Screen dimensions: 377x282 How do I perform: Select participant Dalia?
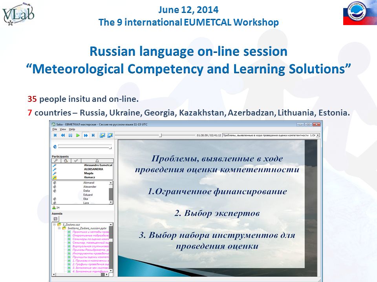click(x=86, y=191)
